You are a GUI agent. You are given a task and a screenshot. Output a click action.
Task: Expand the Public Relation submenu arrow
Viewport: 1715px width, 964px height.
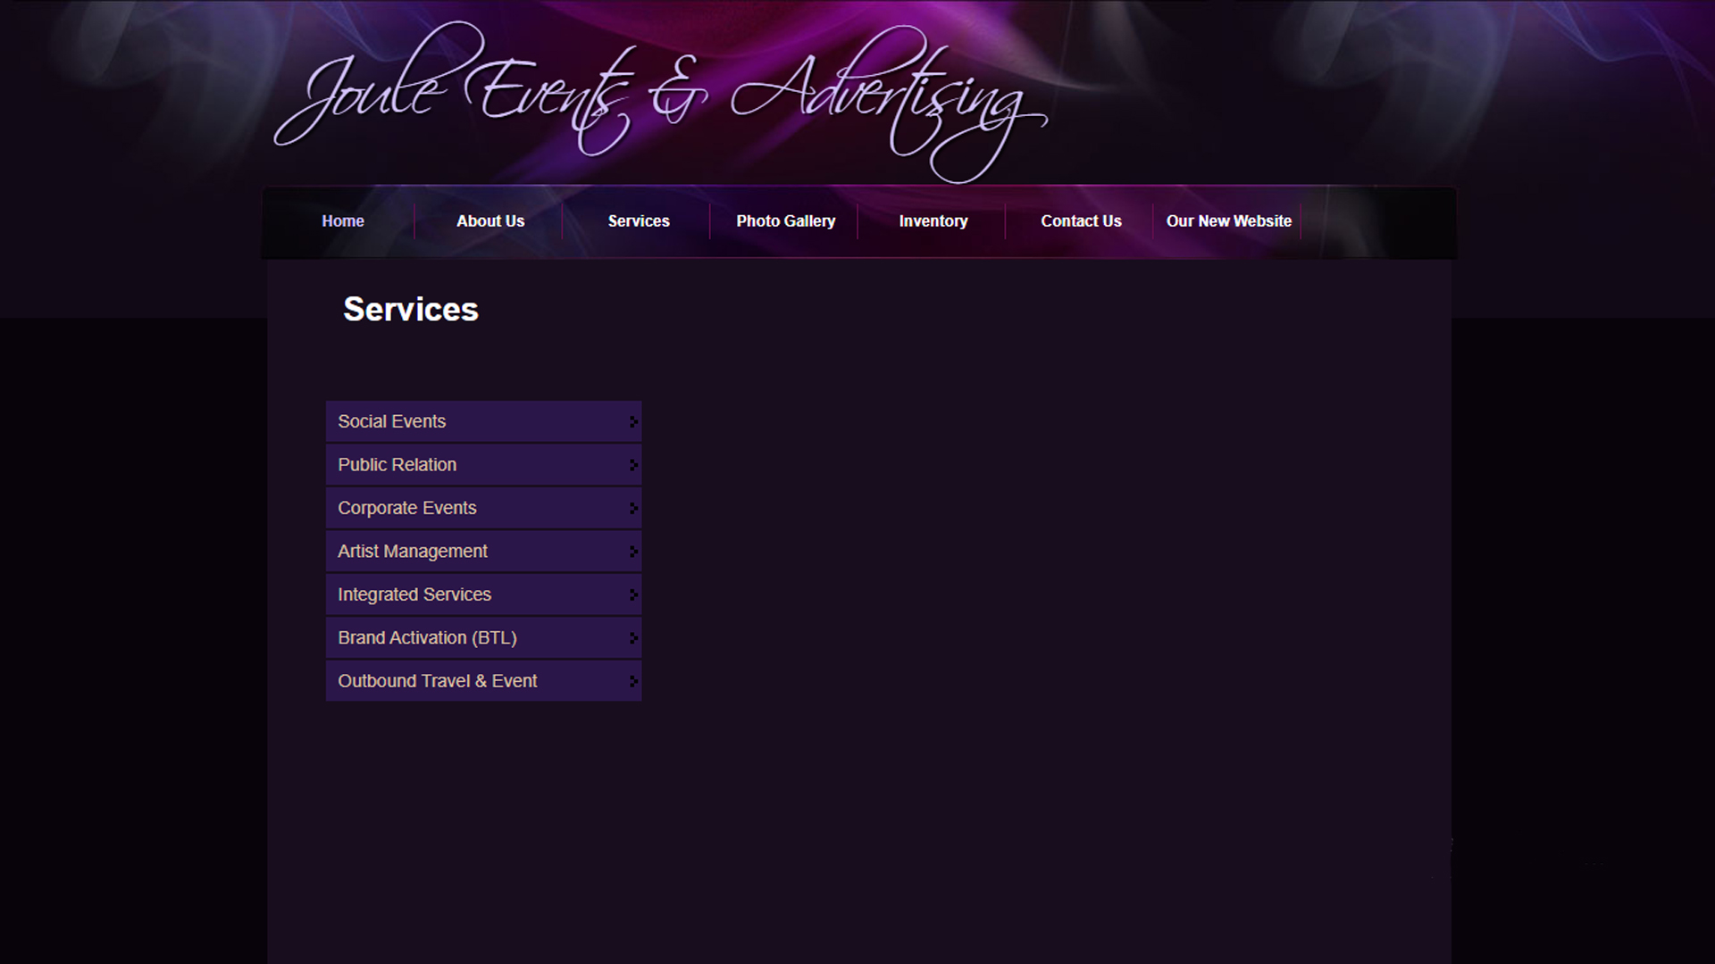633,465
